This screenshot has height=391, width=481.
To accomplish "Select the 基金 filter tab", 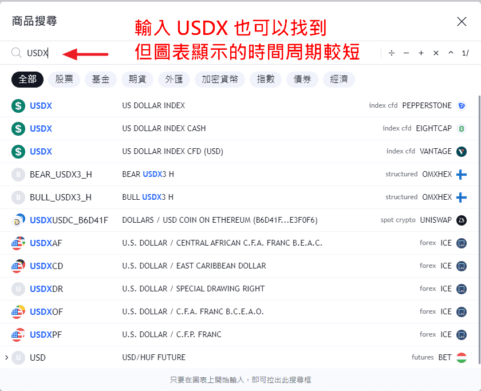I will tap(101, 80).
